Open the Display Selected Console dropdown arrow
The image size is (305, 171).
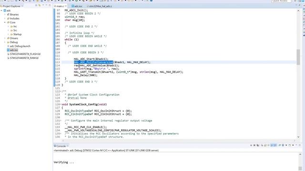coord(286,145)
